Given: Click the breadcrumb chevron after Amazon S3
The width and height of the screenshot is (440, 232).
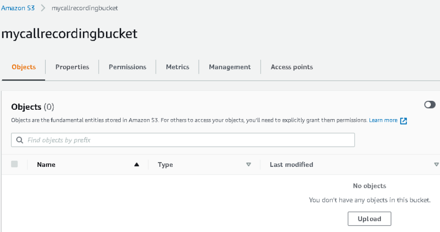Looking at the screenshot, I should point(43,8).
